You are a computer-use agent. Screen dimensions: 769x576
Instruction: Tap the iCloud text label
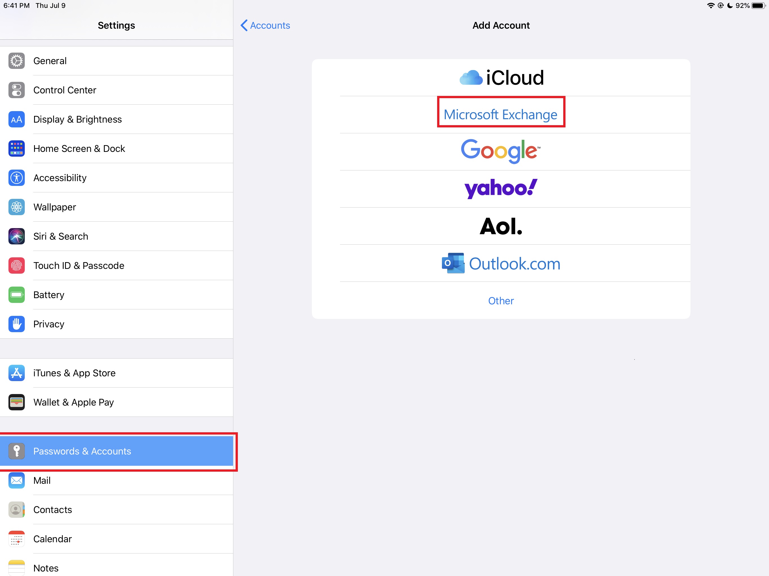[x=515, y=77]
